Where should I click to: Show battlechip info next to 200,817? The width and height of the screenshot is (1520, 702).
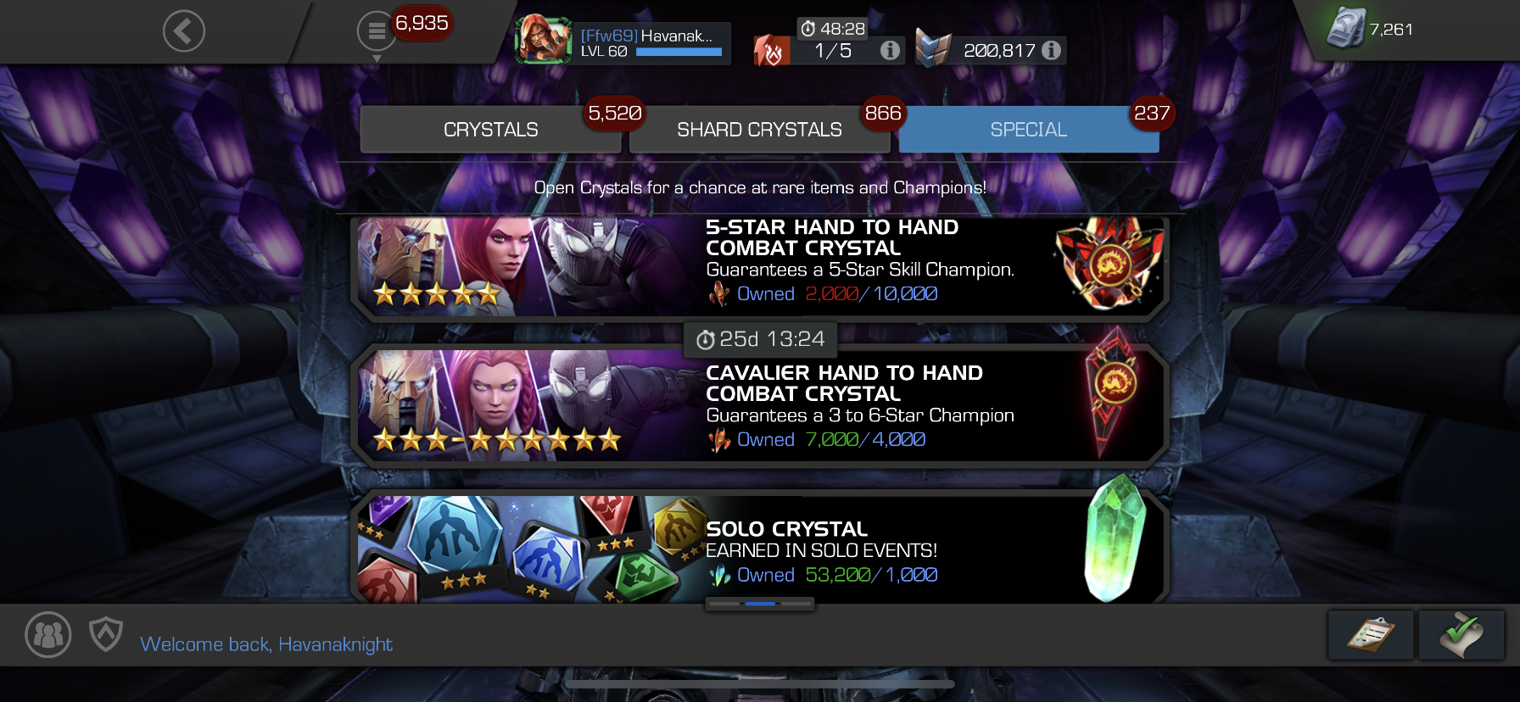[1051, 50]
